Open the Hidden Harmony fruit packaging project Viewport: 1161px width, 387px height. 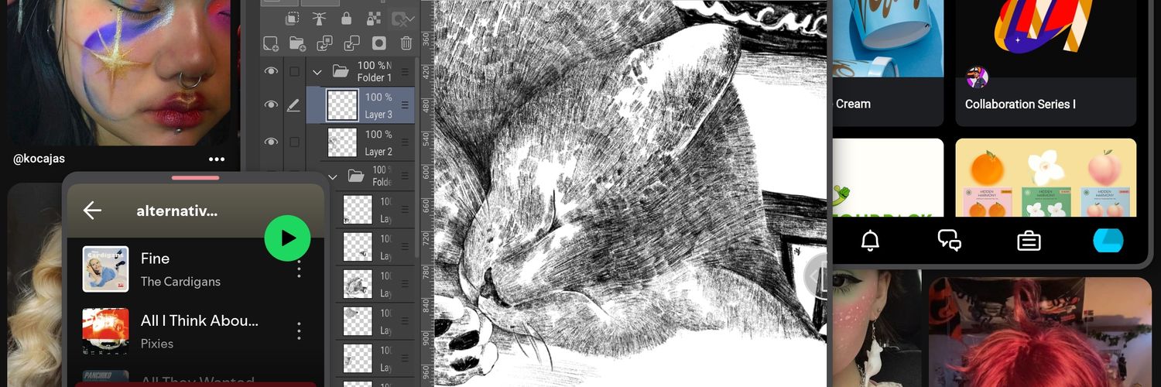tap(1046, 178)
